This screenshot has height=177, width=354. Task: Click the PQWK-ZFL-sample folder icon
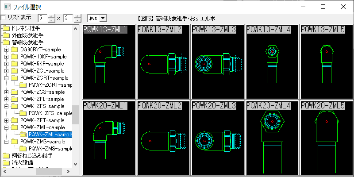14,99
